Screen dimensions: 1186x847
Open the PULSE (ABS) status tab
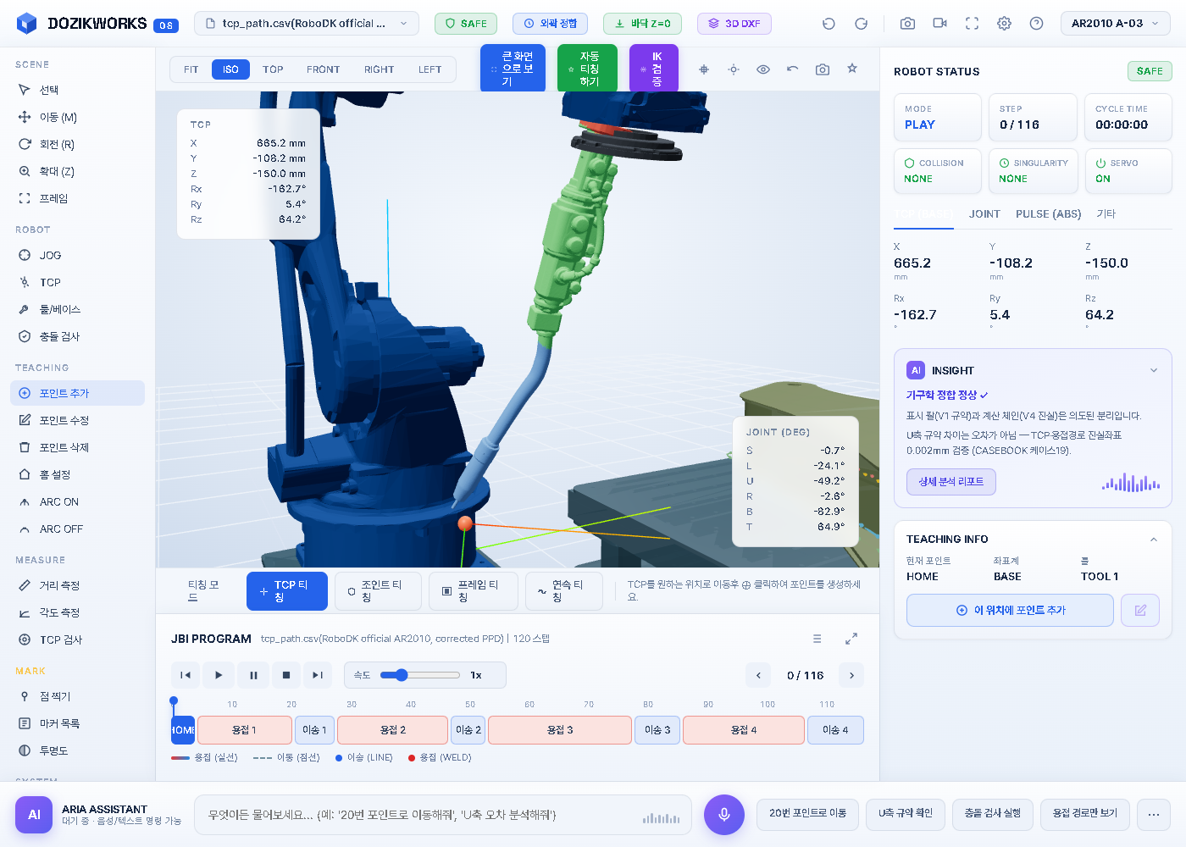[1049, 214]
